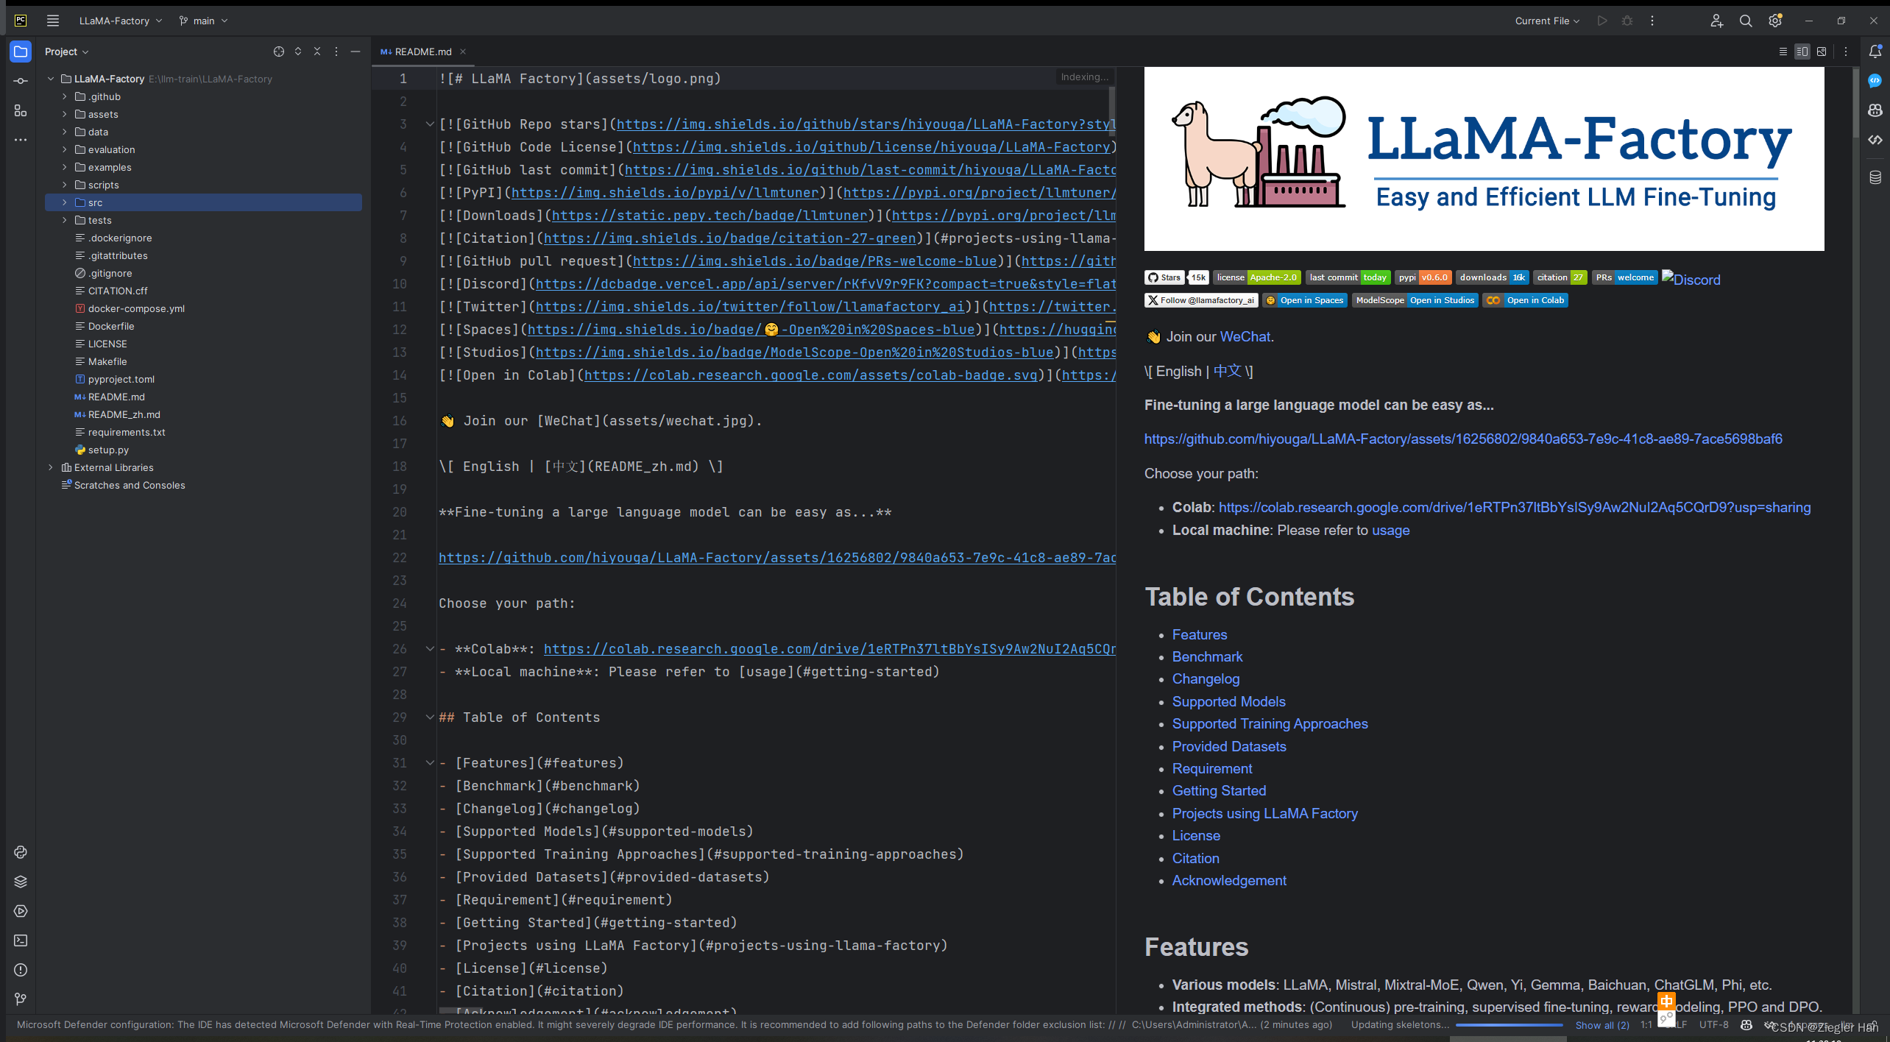
Task: Open docker-compose.yml in the project tree
Action: [x=136, y=308]
